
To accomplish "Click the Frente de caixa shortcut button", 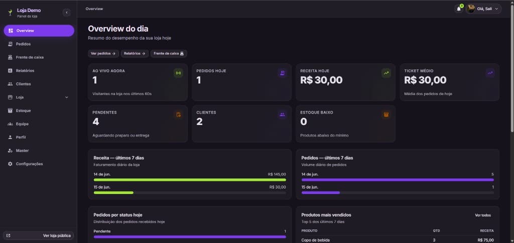I will 169,53.
